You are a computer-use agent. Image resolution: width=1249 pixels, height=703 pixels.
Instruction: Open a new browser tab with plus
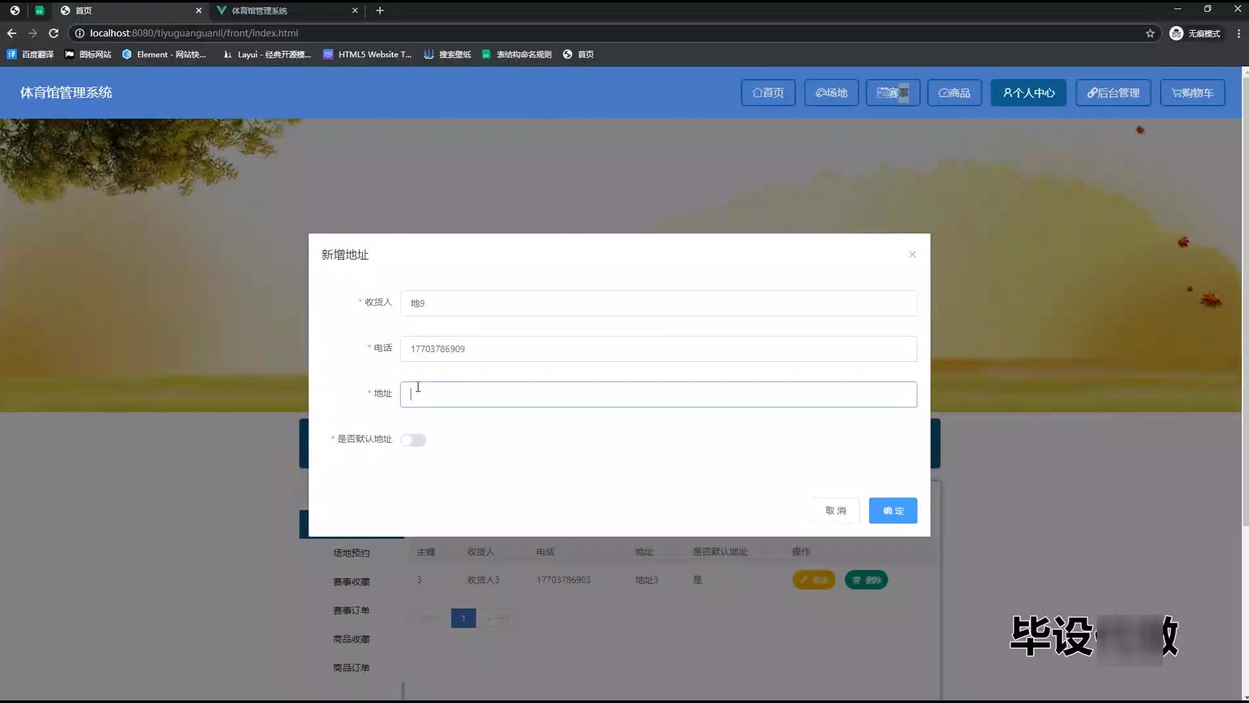[x=380, y=10]
